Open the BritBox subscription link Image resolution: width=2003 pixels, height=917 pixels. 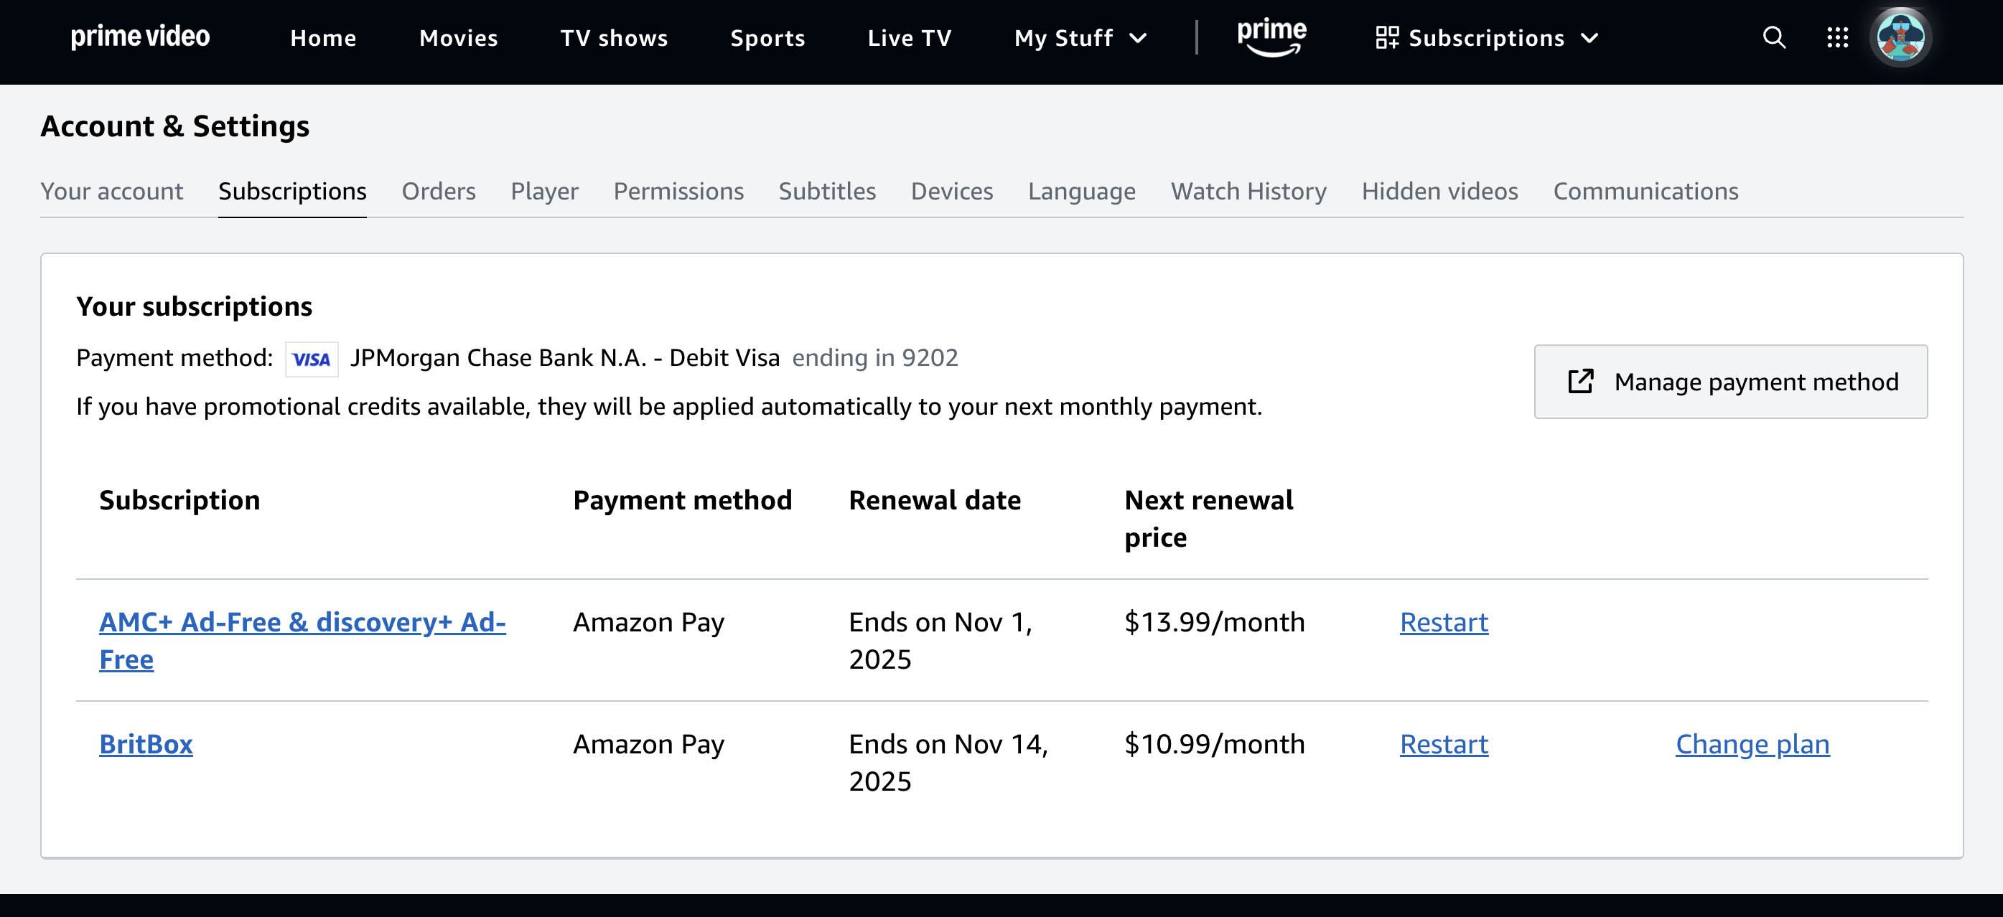tap(146, 743)
